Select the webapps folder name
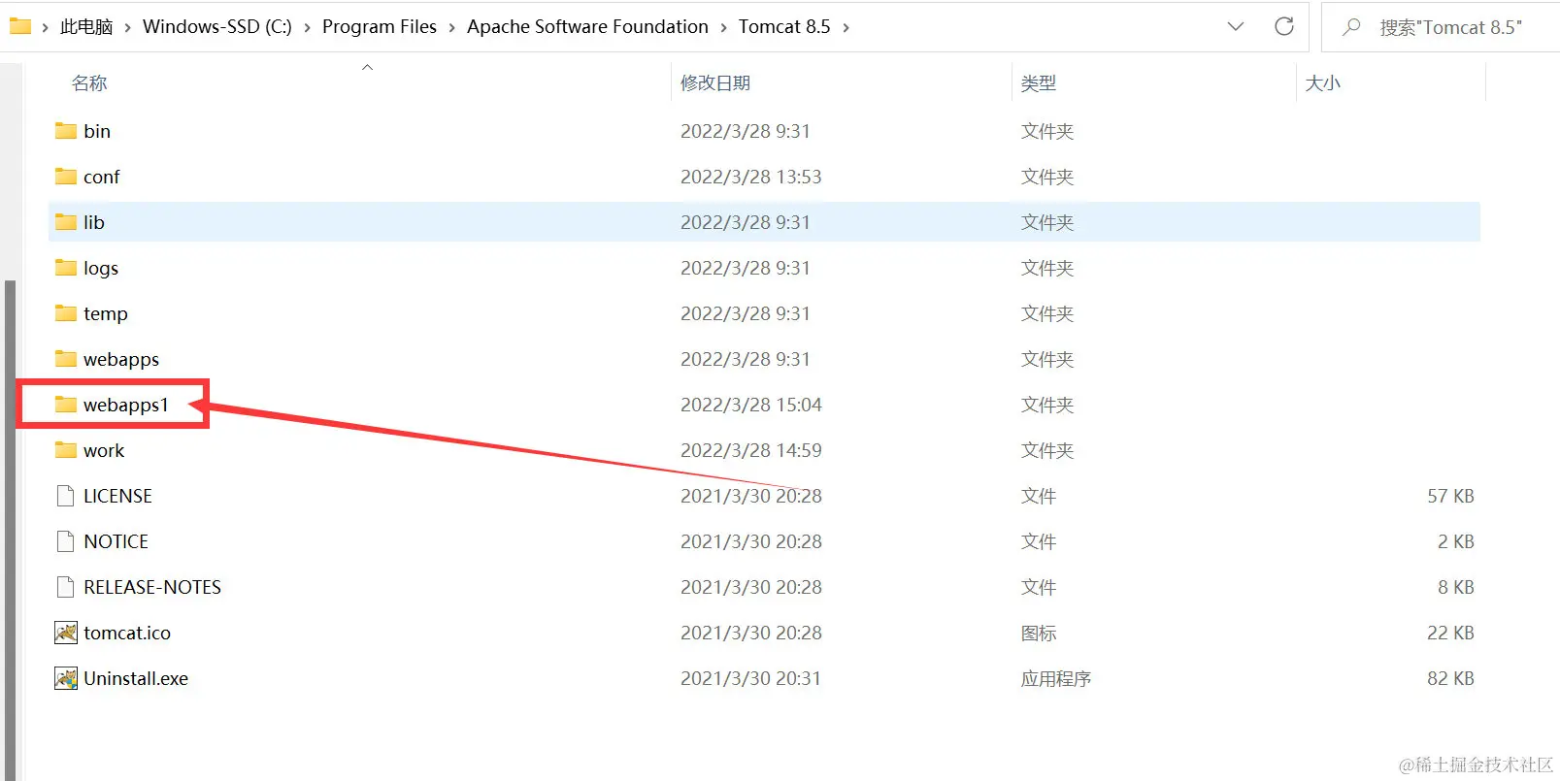1560x781 pixels. click(121, 359)
